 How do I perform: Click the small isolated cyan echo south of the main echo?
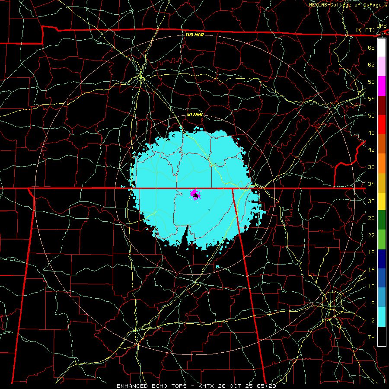coord(217,267)
